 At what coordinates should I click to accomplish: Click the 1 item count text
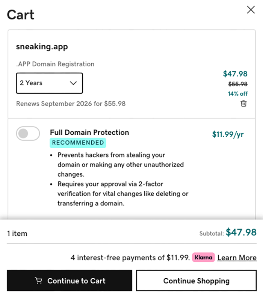coord(17,233)
